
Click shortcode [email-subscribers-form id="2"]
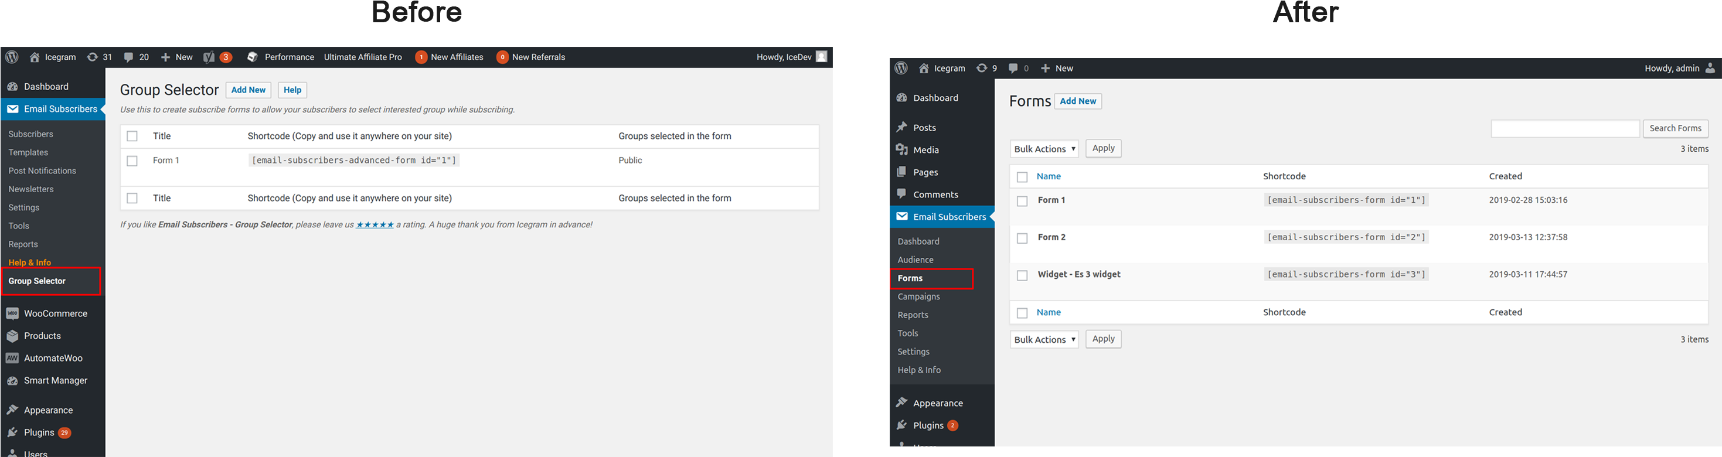click(x=1346, y=237)
